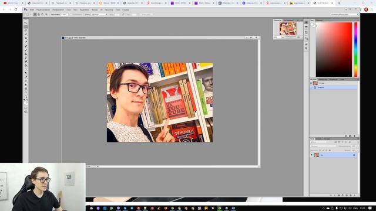Create a new layer from Layers panel

pyautogui.click(x=350, y=195)
